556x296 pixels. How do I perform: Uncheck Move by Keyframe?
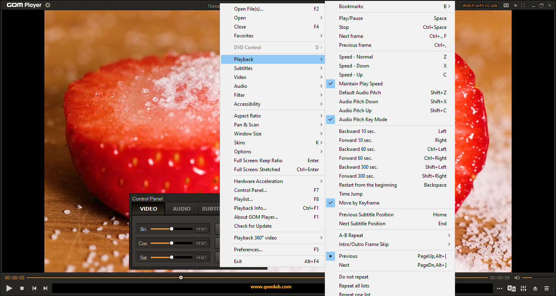pos(359,203)
